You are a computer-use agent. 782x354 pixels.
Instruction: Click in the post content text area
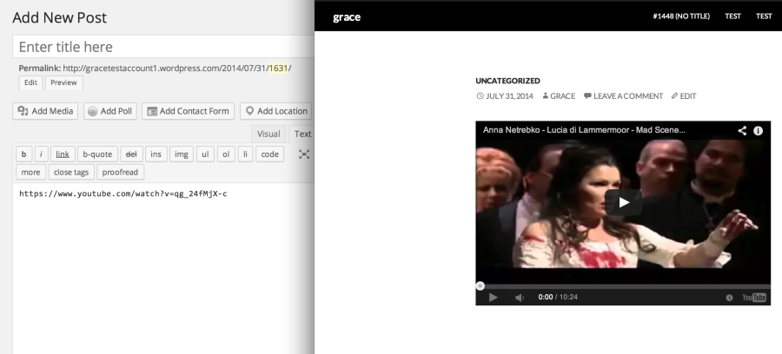pyautogui.click(x=163, y=269)
